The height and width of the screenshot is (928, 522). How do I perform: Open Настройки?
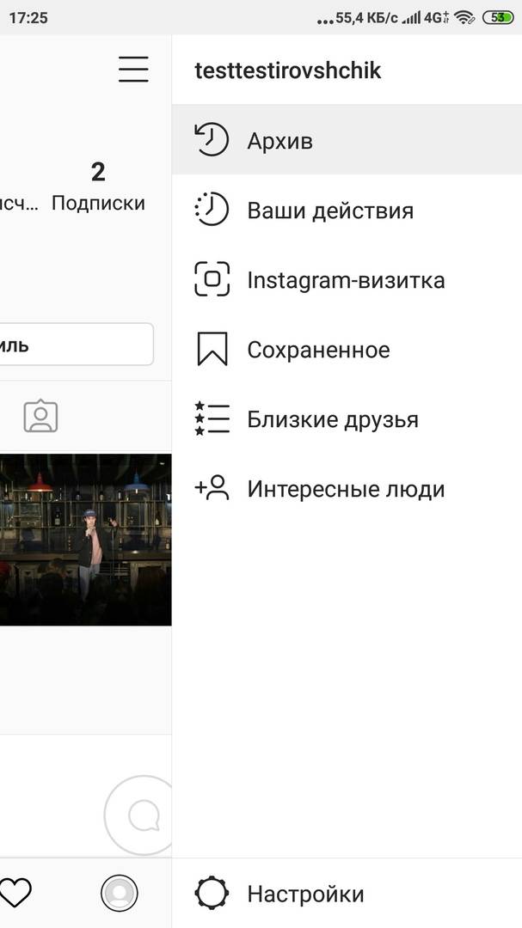[347, 893]
